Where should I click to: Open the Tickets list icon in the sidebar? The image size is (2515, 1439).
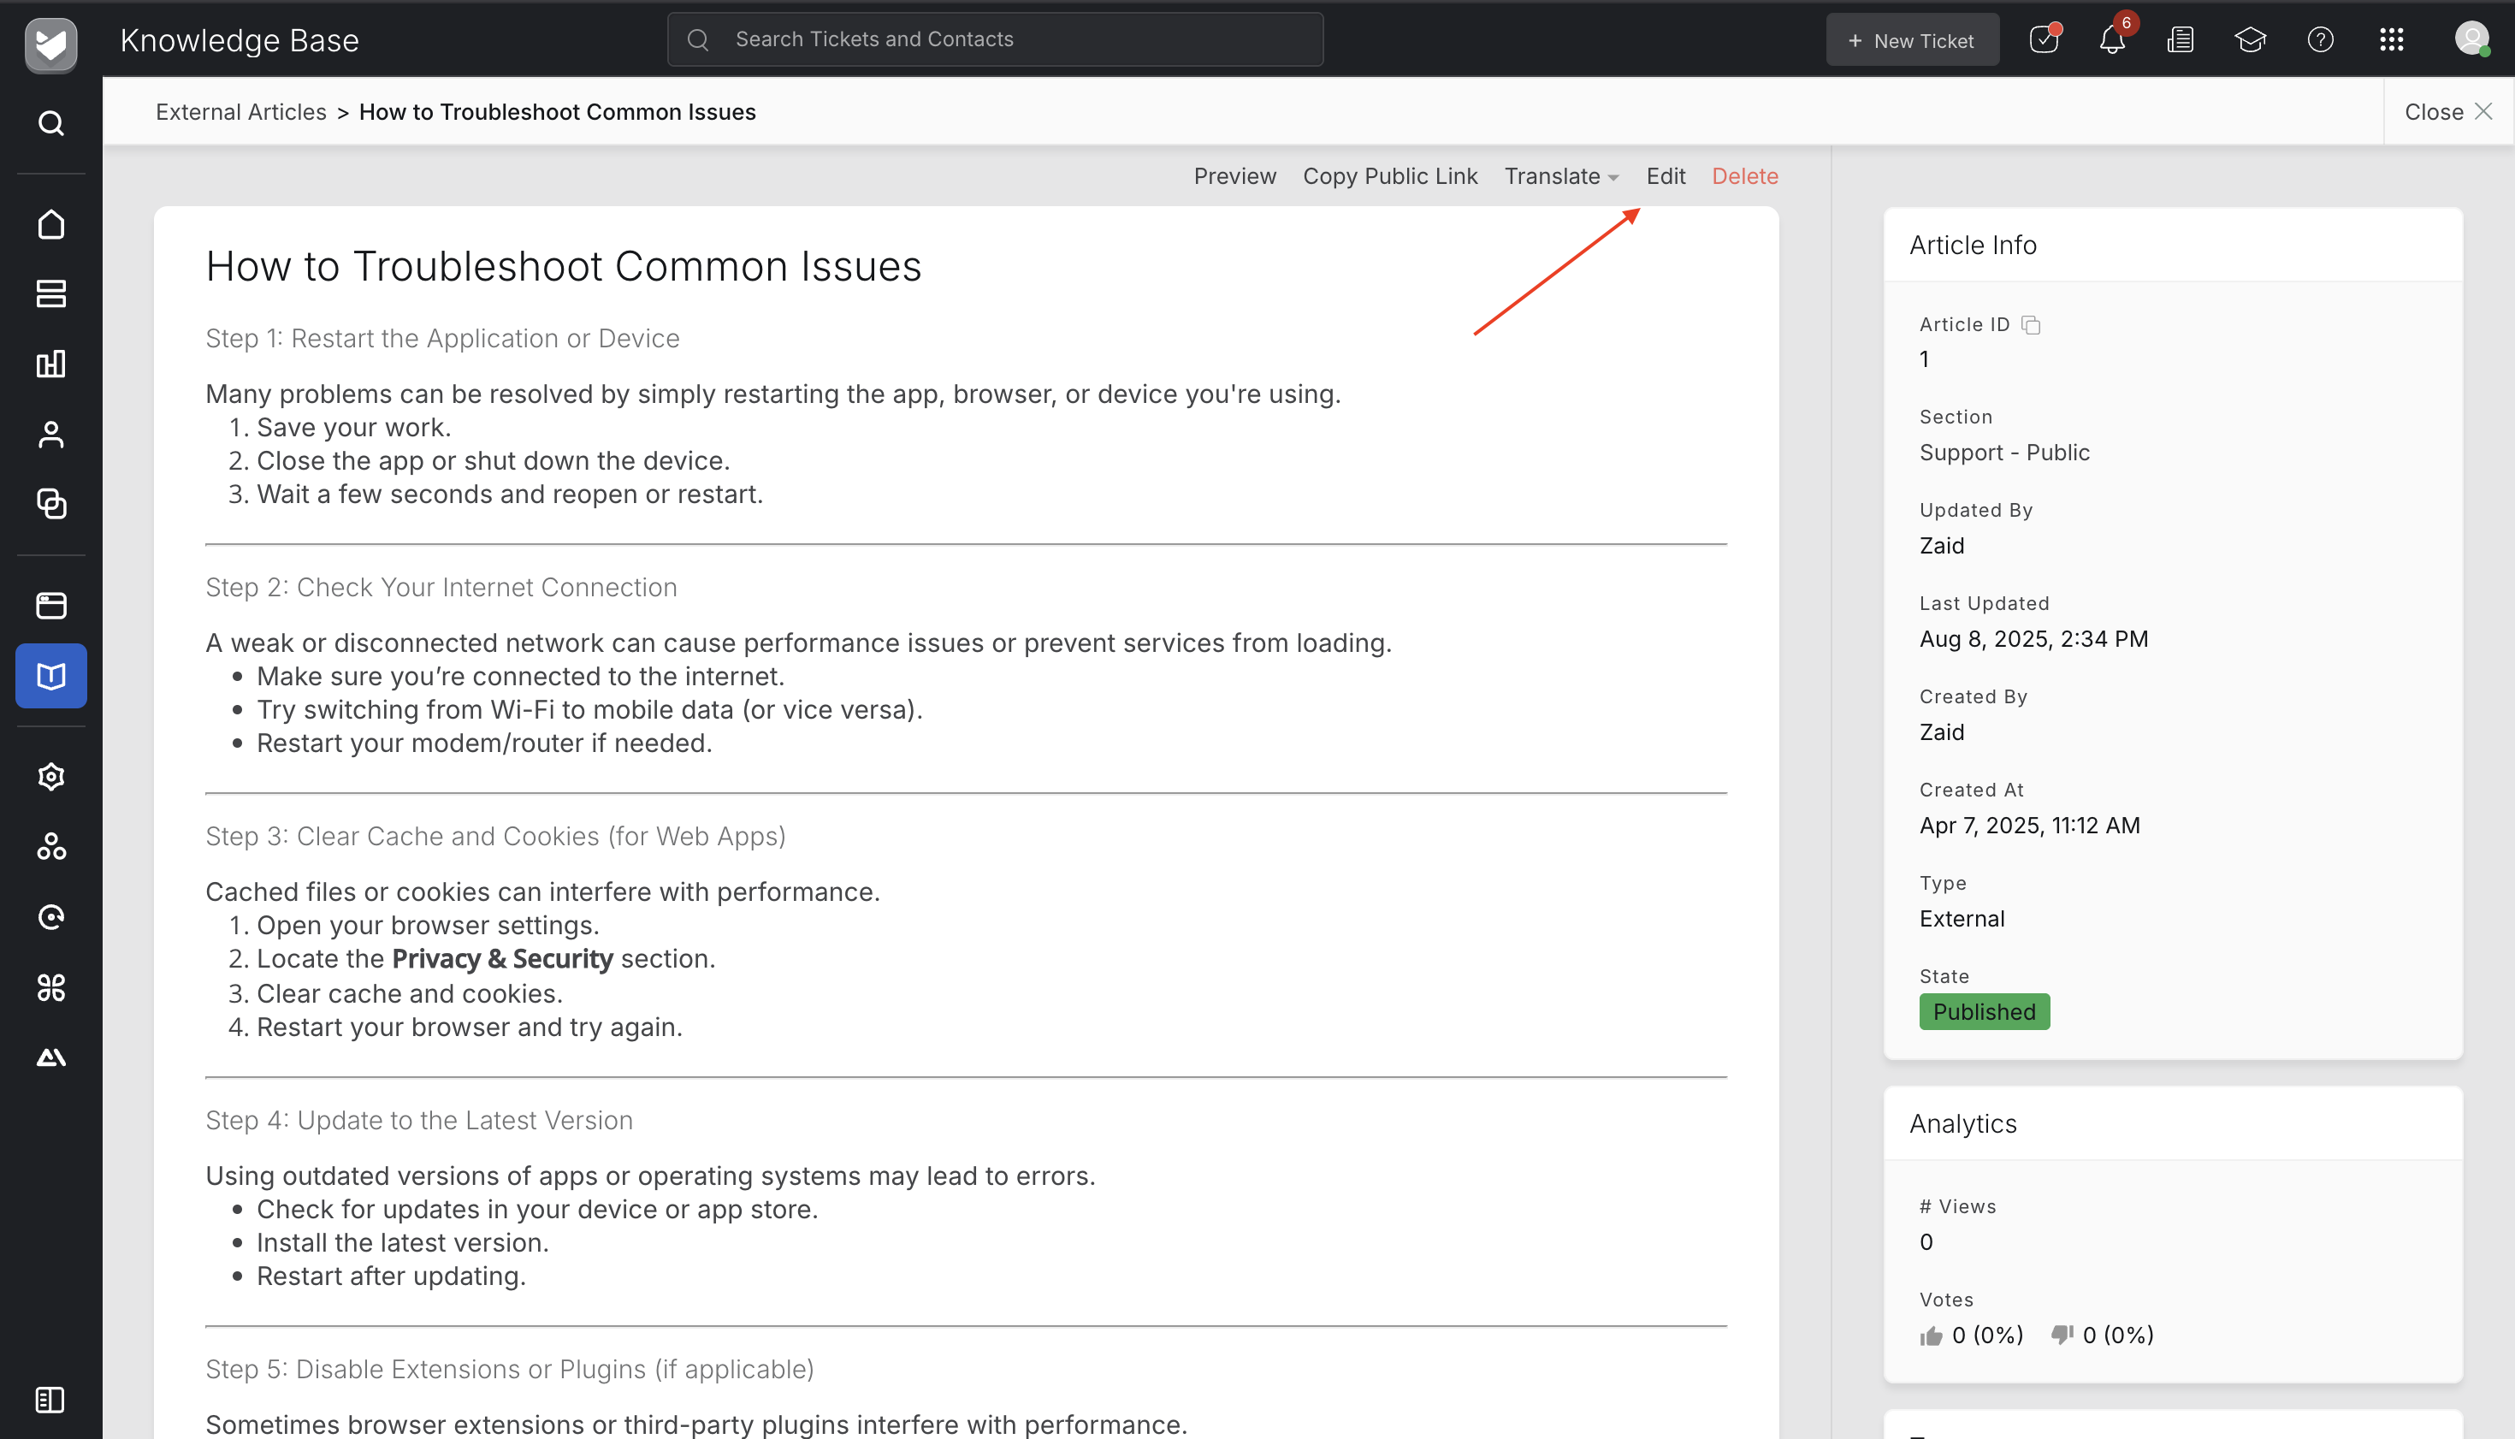pyautogui.click(x=50, y=293)
